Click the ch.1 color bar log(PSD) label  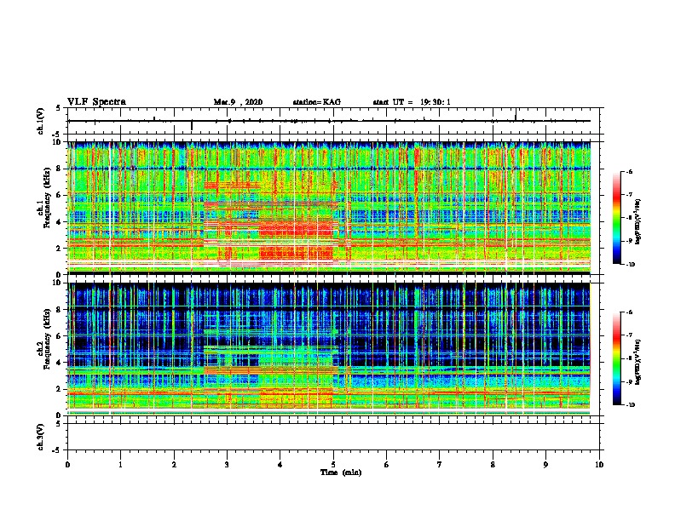(638, 222)
